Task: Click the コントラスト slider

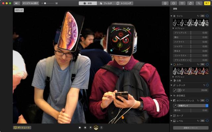Action: pyautogui.click(x=191, y=56)
